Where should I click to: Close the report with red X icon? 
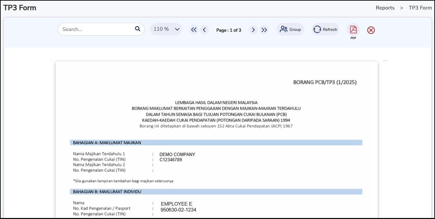(x=371, y=30)
